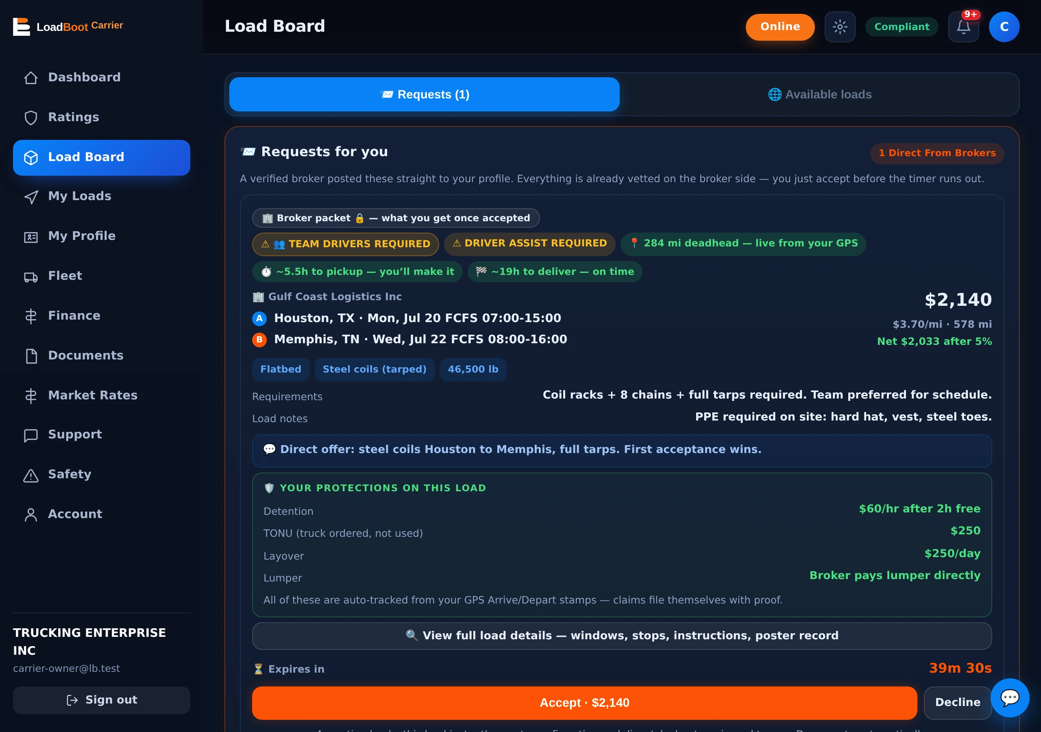1041x732 pixels.
Task: Open the Finance page
Action: click(x=102, y=316)
